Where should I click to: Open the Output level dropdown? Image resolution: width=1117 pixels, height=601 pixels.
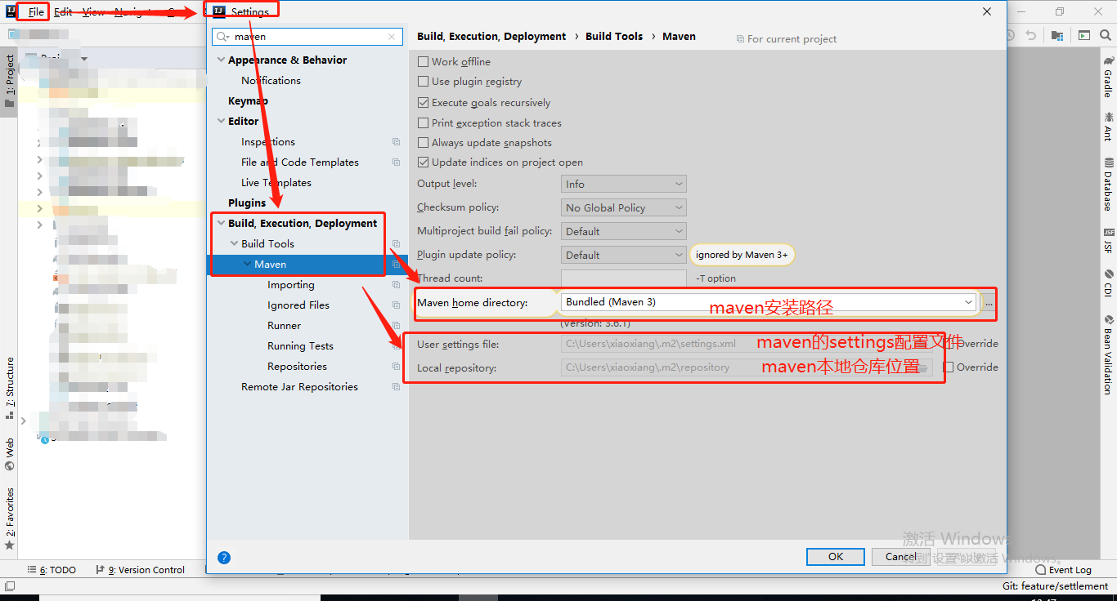coord(623,185)
